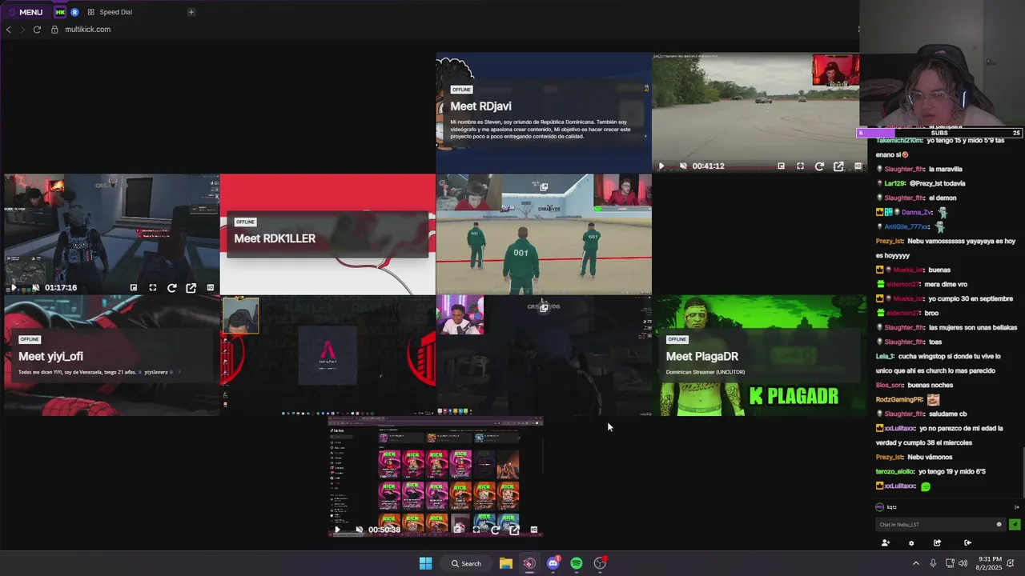The width and height of the screenshot is (1025, 576).
Task: Click chat username Danna_Zv
Action: point(917,212)
